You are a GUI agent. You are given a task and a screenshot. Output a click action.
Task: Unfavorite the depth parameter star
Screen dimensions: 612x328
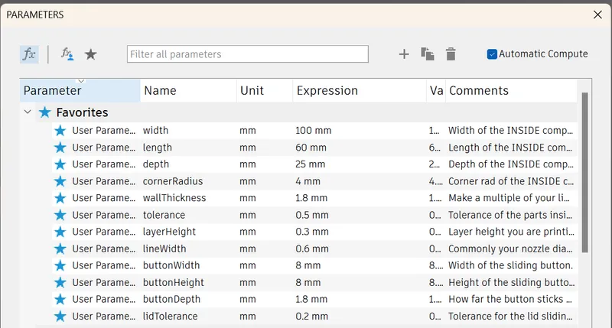point(60,164)
